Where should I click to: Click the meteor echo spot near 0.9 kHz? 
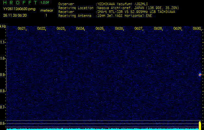[200, 75]
